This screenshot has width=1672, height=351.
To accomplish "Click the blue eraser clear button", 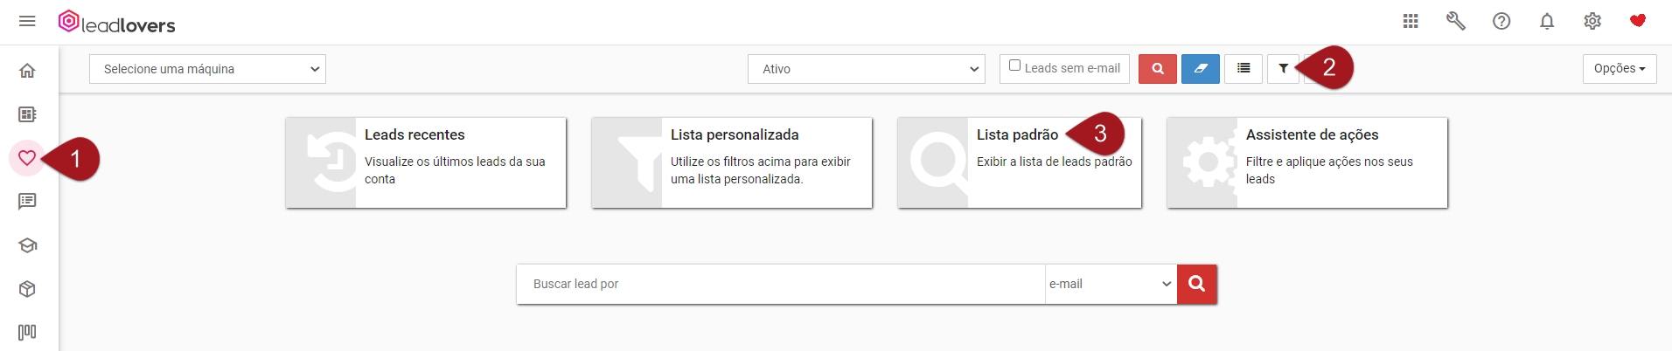I will pos(1201,69).
